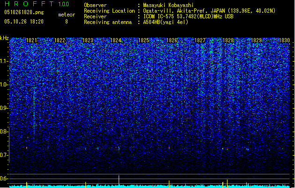Click the 1.1 kHz frequency tick label
Viewport: 295px width, 188px height.
pos(4,61)
